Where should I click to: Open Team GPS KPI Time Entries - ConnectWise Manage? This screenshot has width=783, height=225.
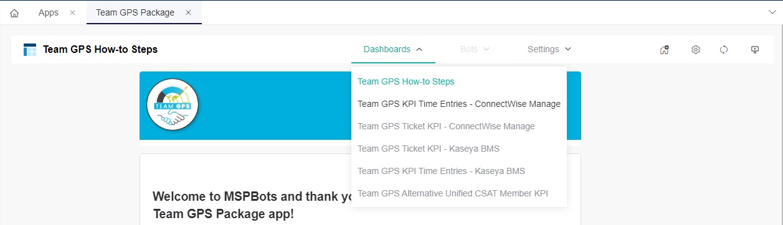click(x=459, y=104)
